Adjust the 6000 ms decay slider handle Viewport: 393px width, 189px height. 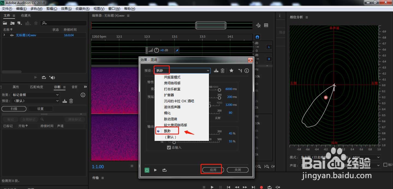(219, 90)
